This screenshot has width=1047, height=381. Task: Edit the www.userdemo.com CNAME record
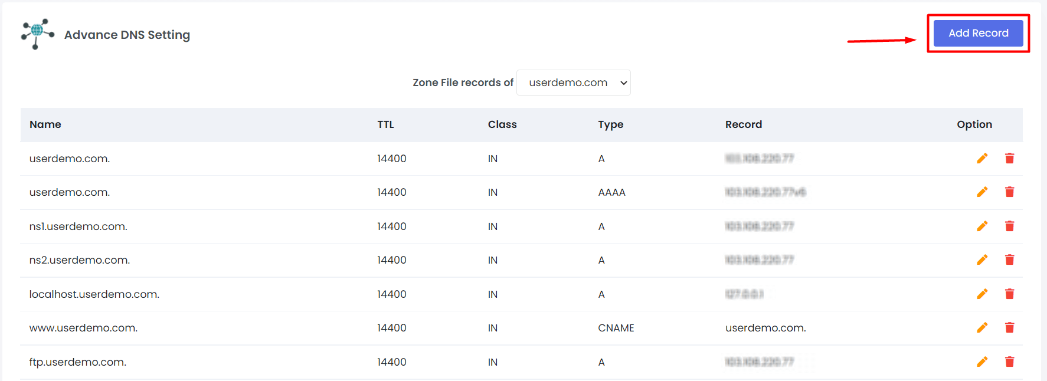click(982, 327)
